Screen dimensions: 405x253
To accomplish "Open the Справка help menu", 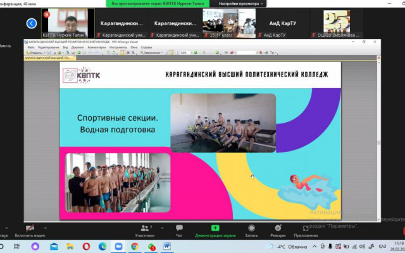I will click(x=146, y=47).
